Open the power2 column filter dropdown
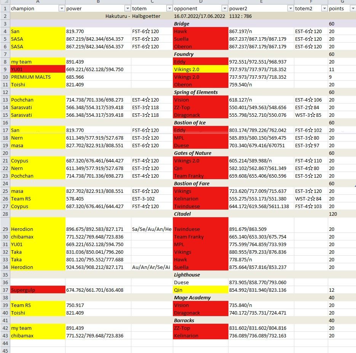356x353 pixels. pyautogui.click(x=291, y=8)
